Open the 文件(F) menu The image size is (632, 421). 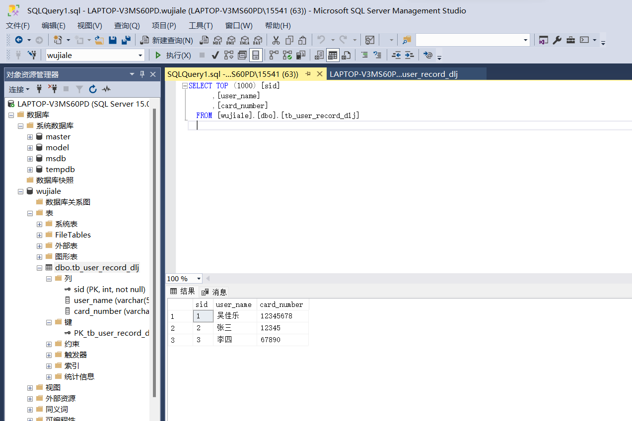(18, 26)
